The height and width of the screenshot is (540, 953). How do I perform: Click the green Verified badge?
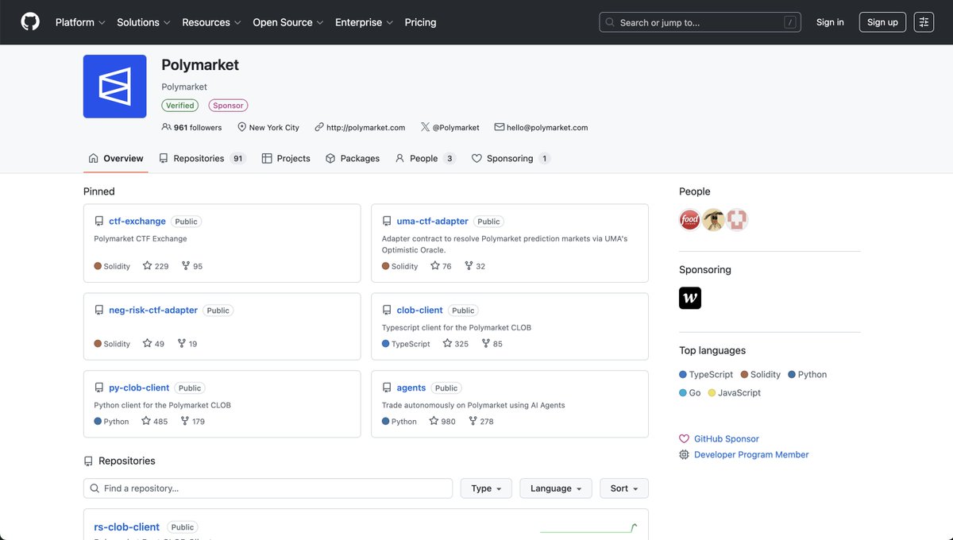coord(180,106)
